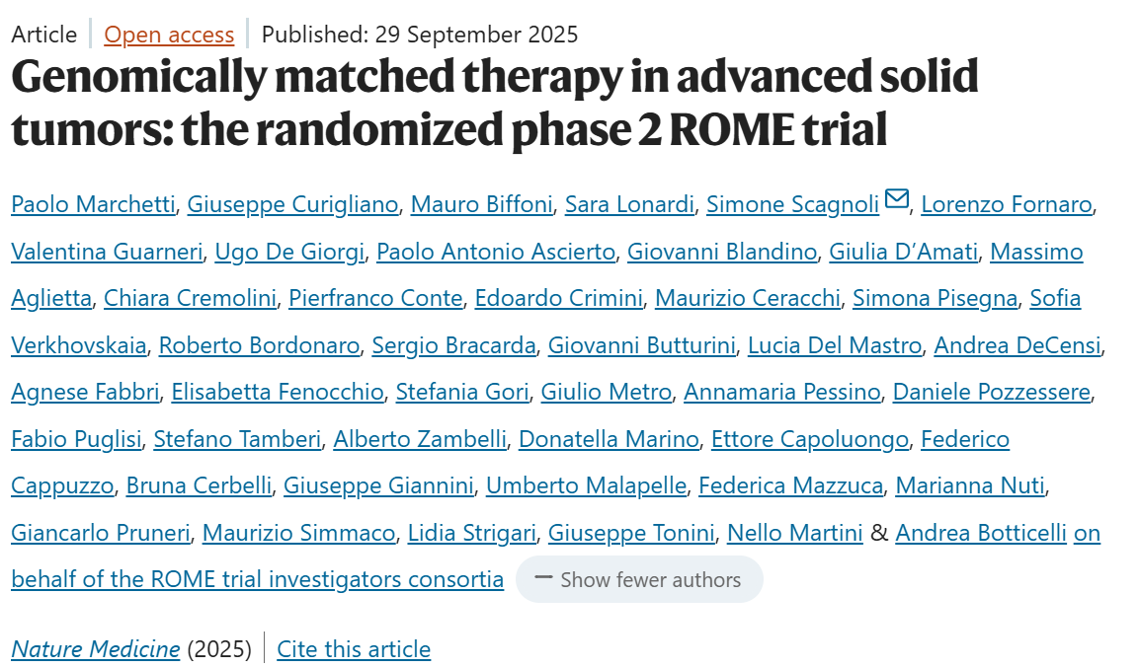Viewport: 1139px width, 668px height.
Task: Open author Paolo Marchetti's profile link
Action: pos(93,204)
